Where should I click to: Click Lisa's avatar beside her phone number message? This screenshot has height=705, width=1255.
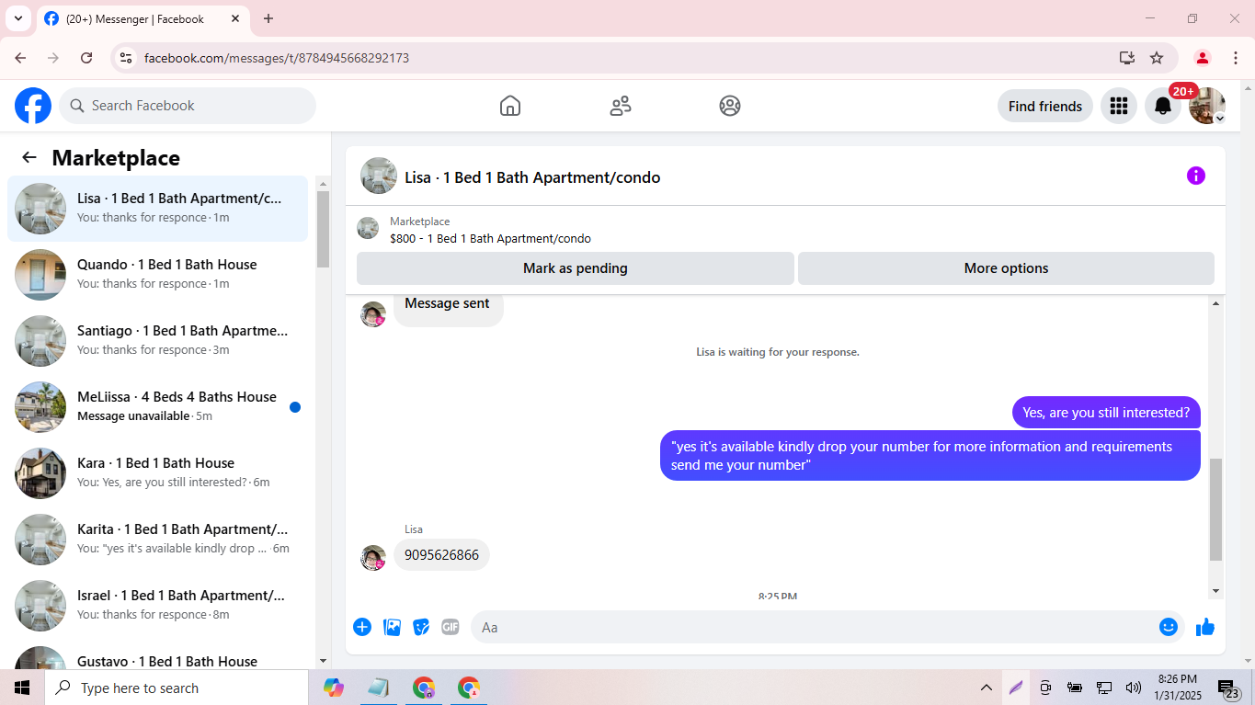373,558
